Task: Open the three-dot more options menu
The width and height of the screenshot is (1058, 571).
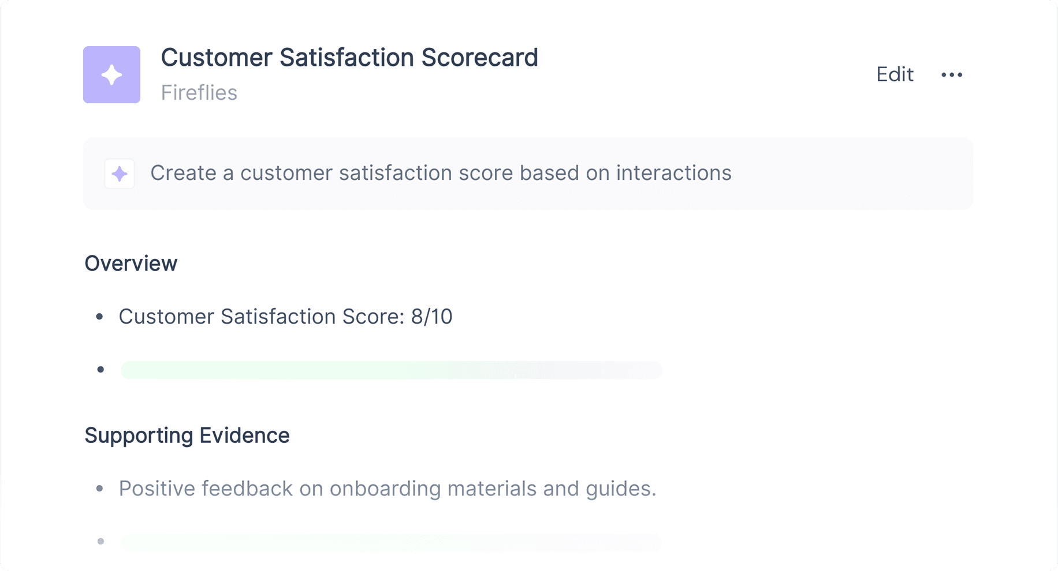Action: click(x=952, y=74)
